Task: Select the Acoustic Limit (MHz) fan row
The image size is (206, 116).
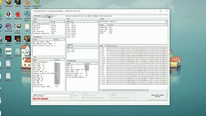Action: click(x=49, y=87)
